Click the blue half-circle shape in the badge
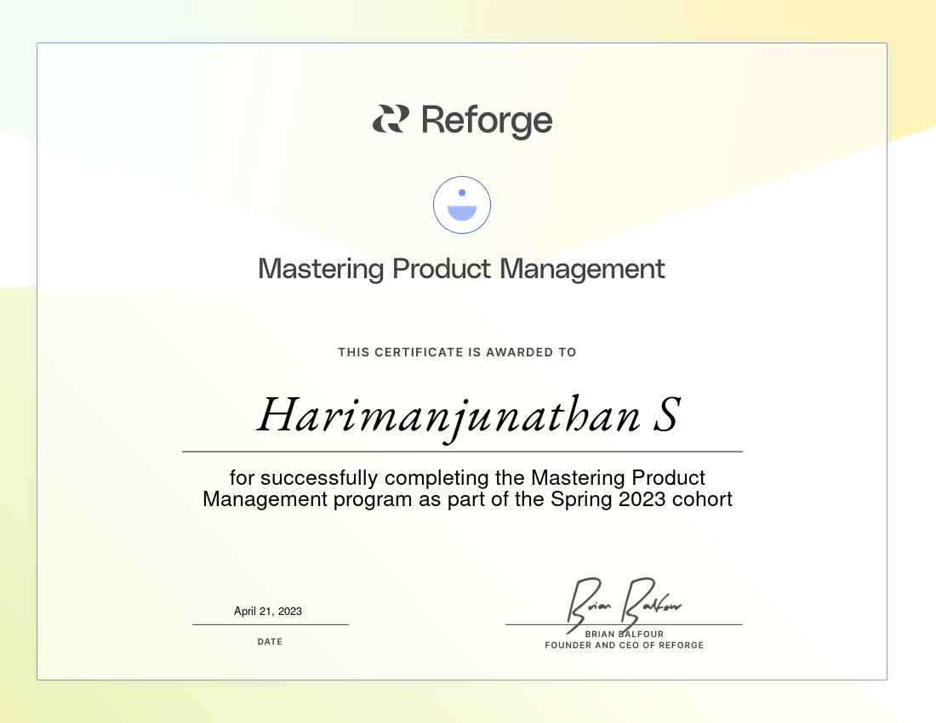 [x=462, y=213]
